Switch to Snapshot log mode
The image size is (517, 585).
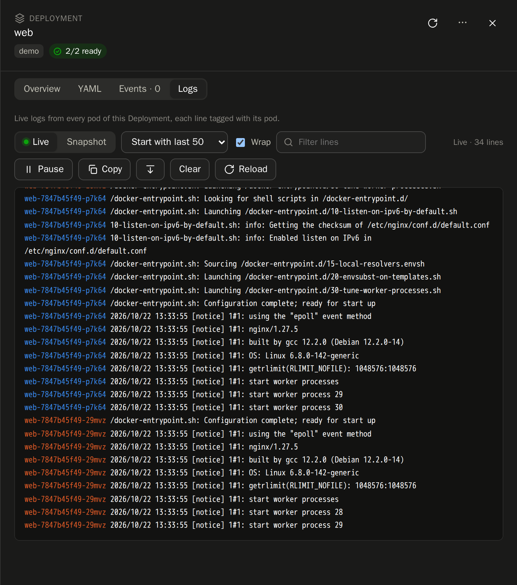pyautogui.click(x=86, y=142)
